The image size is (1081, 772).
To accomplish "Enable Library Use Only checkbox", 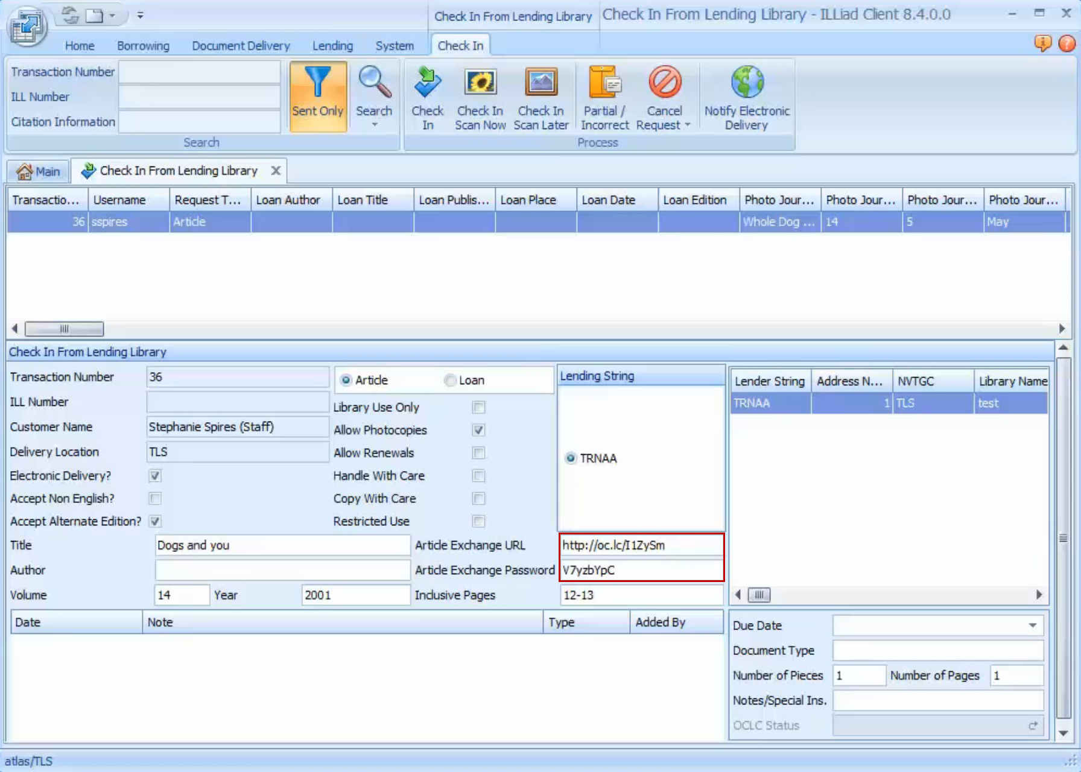I will coord(479,407).
